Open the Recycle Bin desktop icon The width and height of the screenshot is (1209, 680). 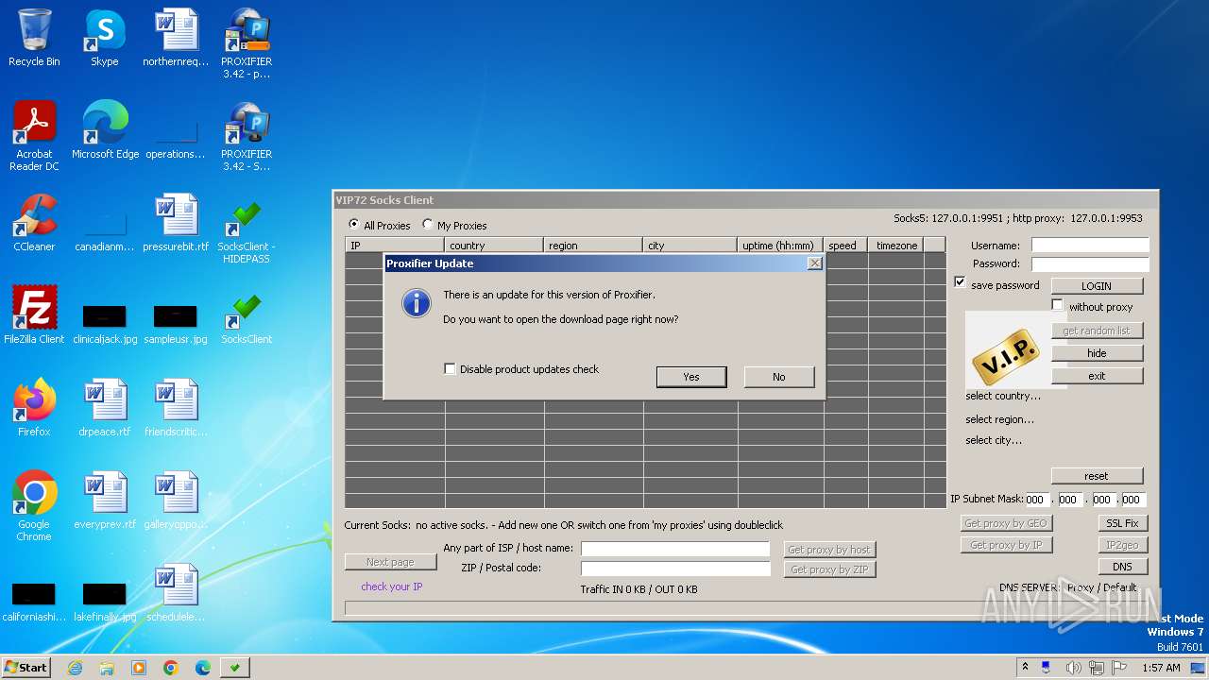coord(34,38)
